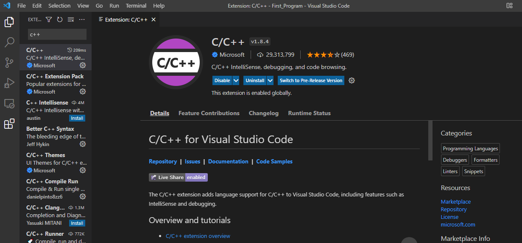Screen dimensions: 522x243
Task: Open the Terminal menu
Action: (x=136, y=6)
